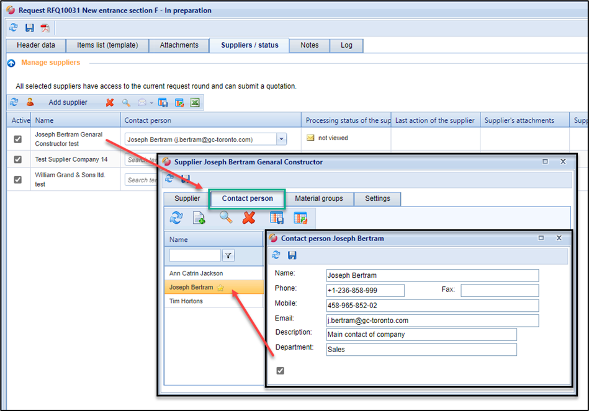Click the filter funnel icon under the Name column

click(x=228, y=255)
